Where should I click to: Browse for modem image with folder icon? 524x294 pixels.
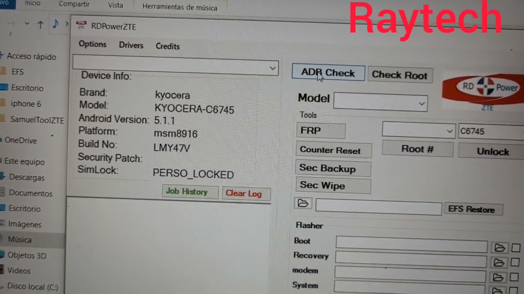[498, 278]
